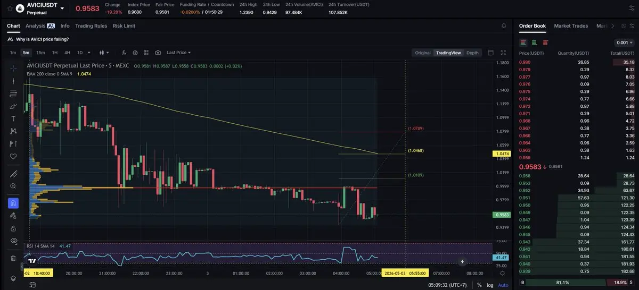Switch chart mode to TradingView
This screenshot has height=290, width=639.
[x=448, y=53]
